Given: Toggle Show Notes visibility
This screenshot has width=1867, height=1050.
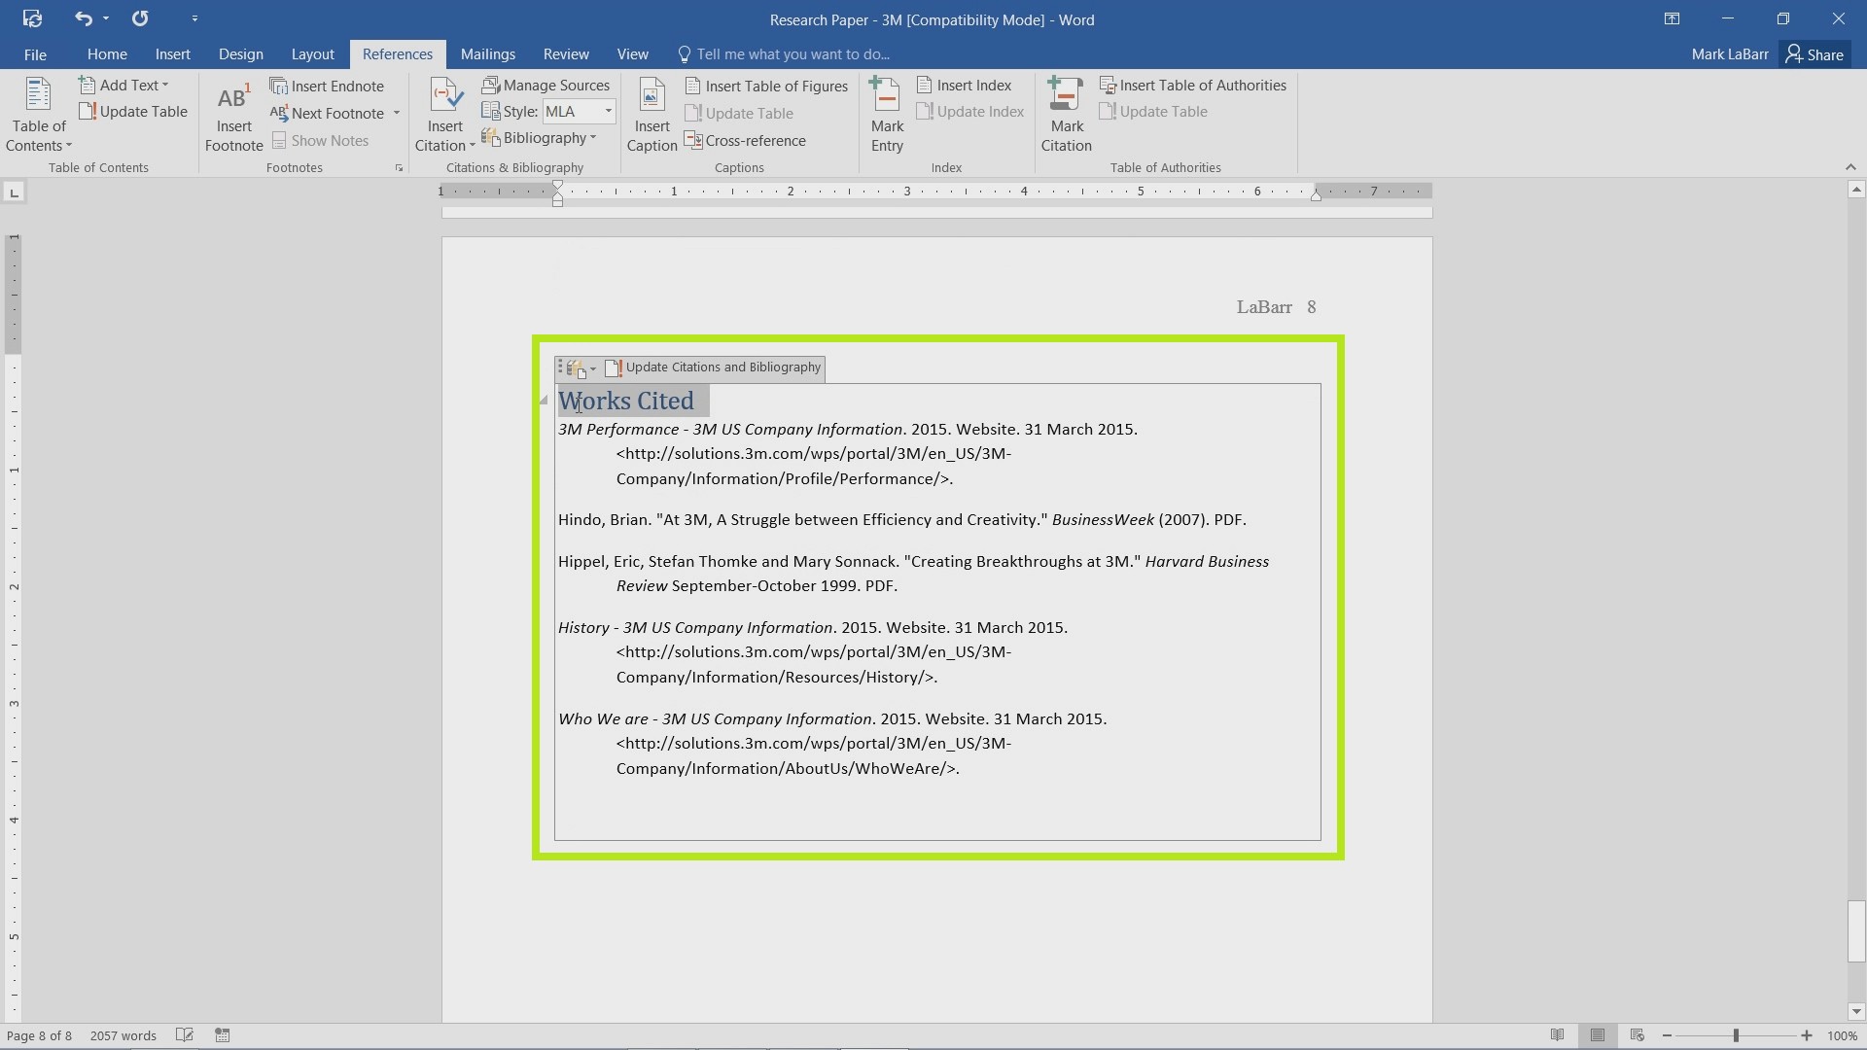Looking at the screenshot, I should click(322, 140).
